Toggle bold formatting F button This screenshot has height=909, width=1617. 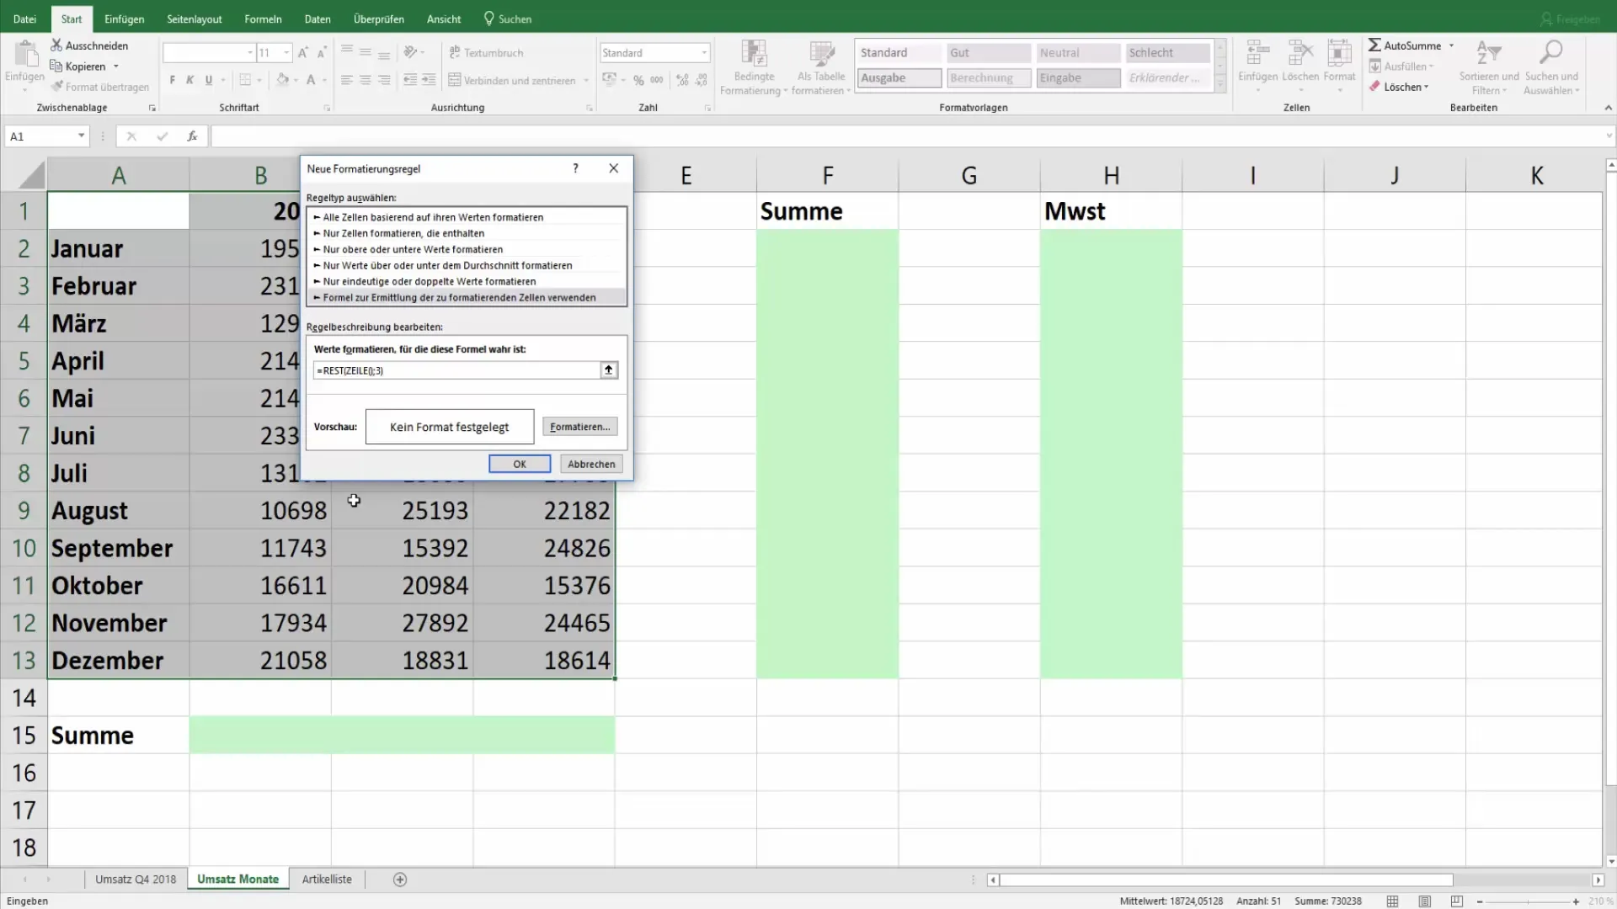pos(172,80)
